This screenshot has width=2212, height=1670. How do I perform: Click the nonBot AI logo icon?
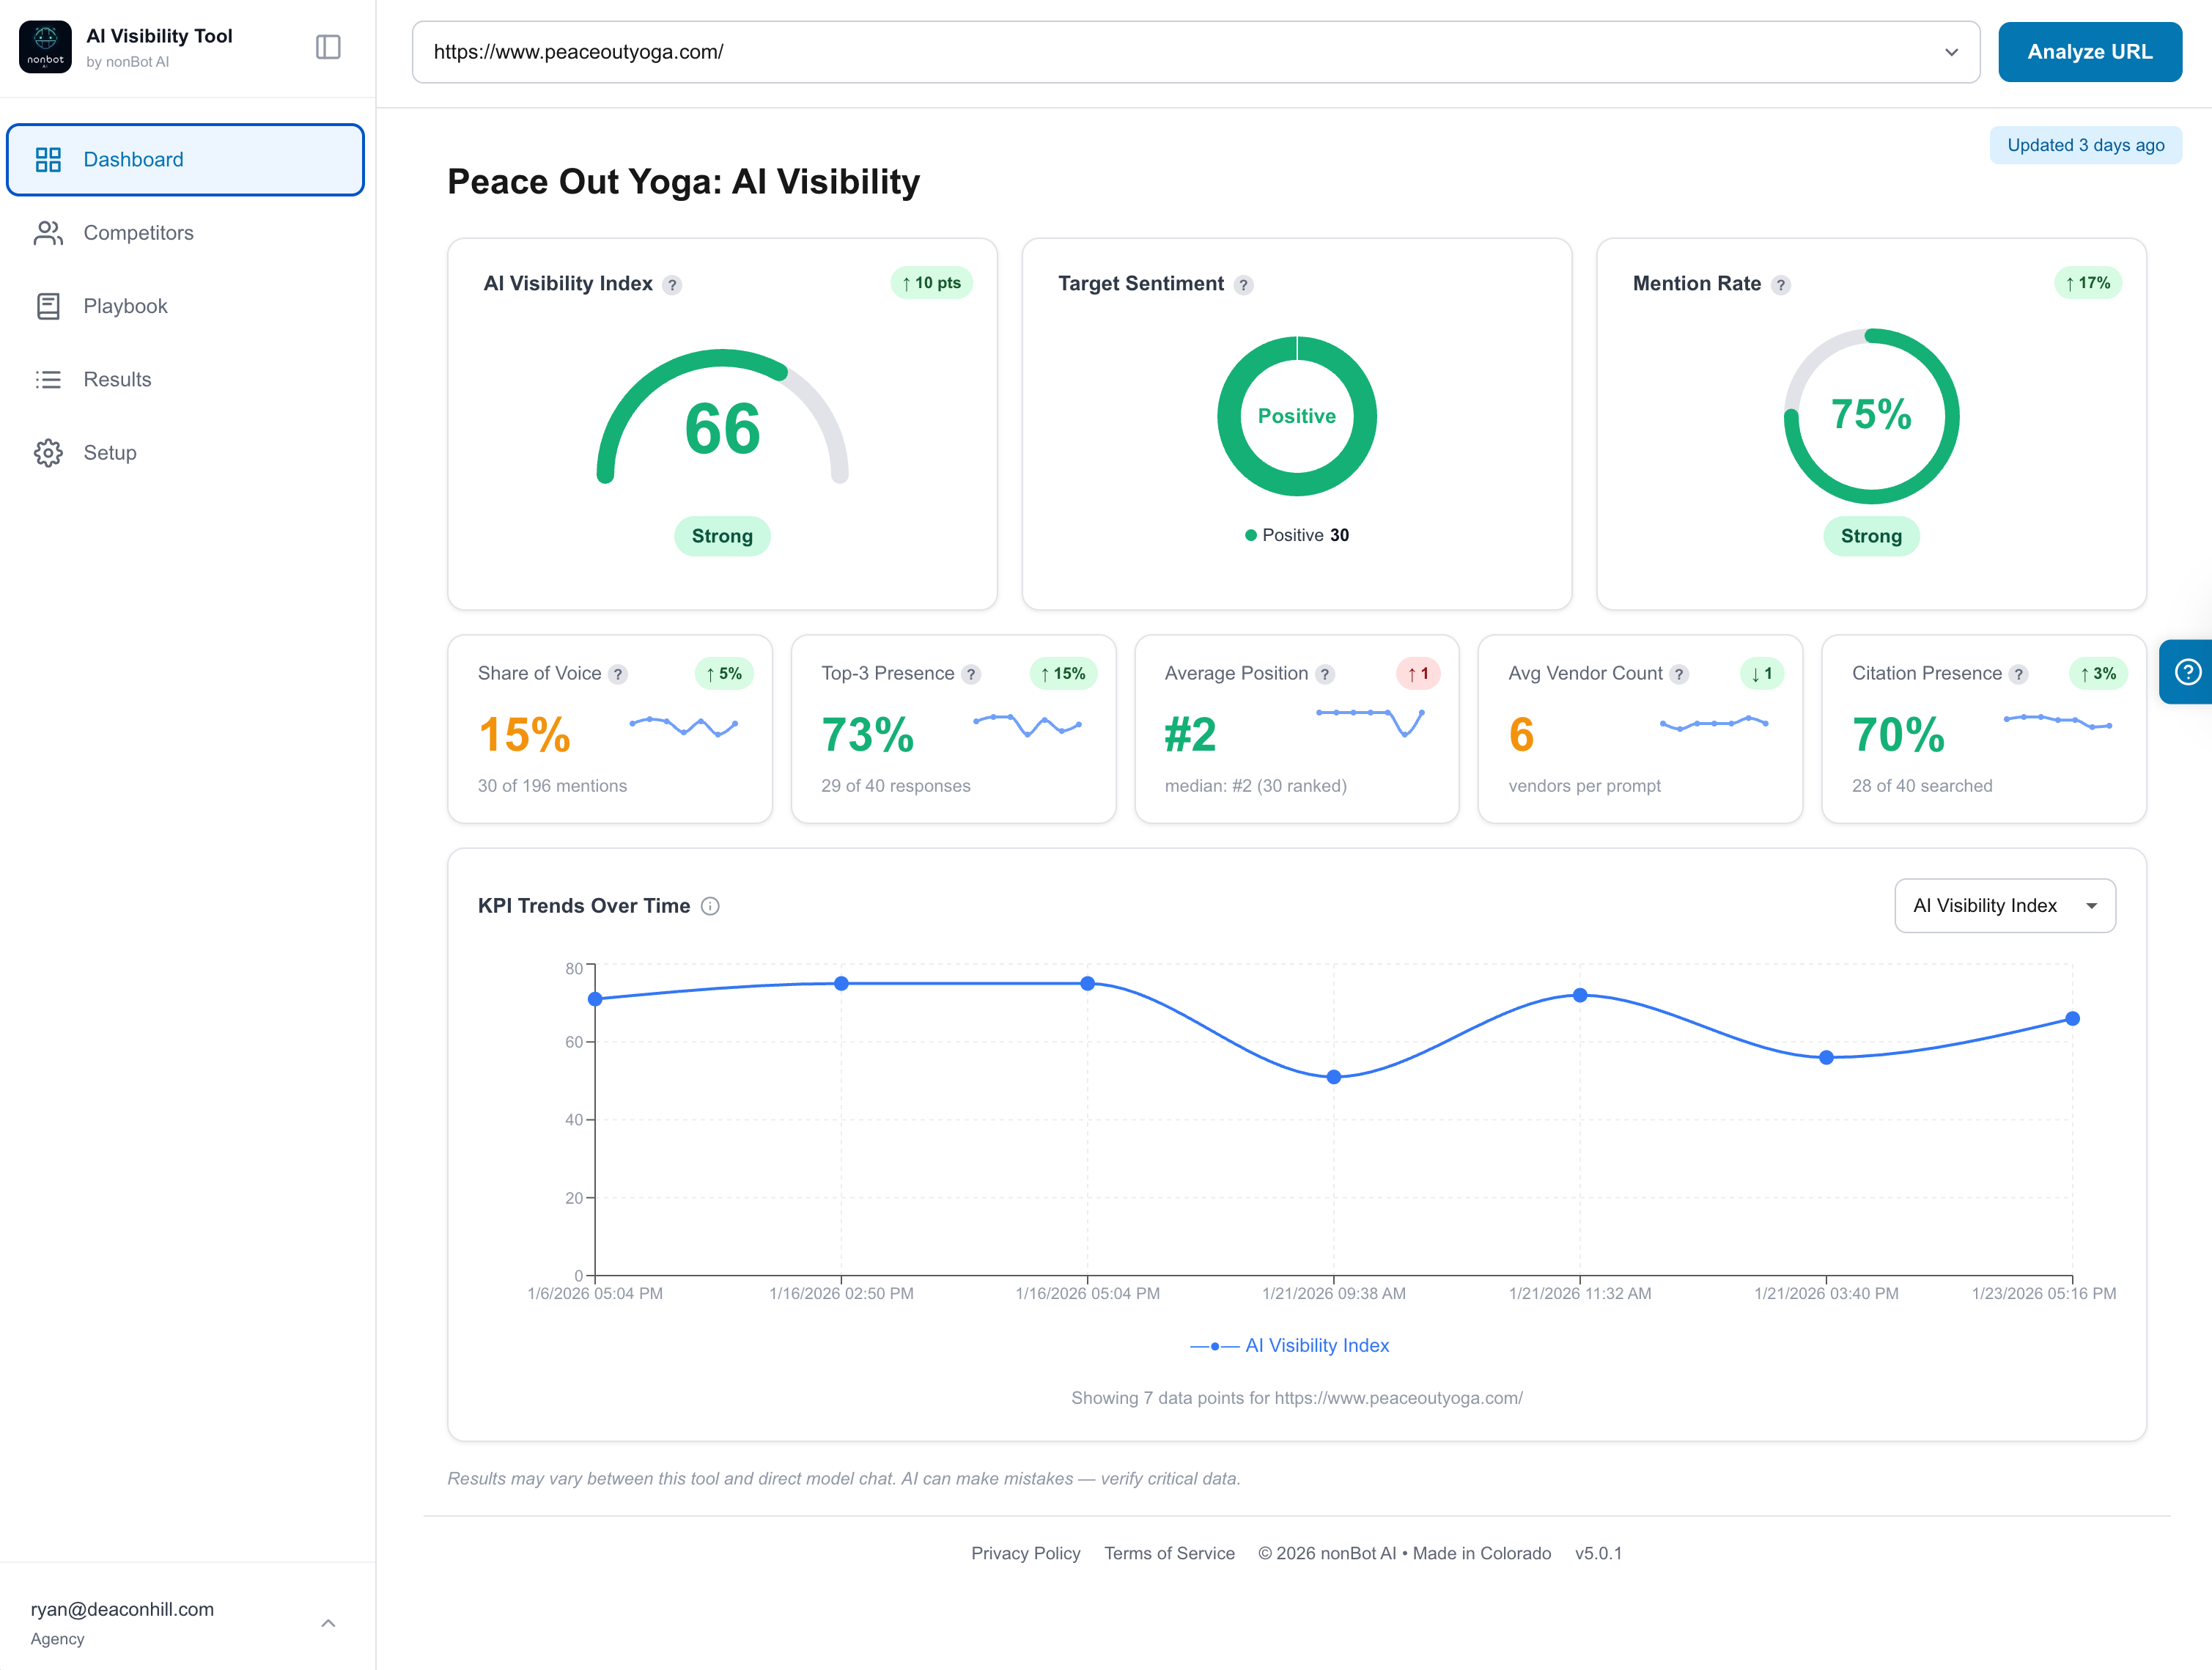(45, 47)
